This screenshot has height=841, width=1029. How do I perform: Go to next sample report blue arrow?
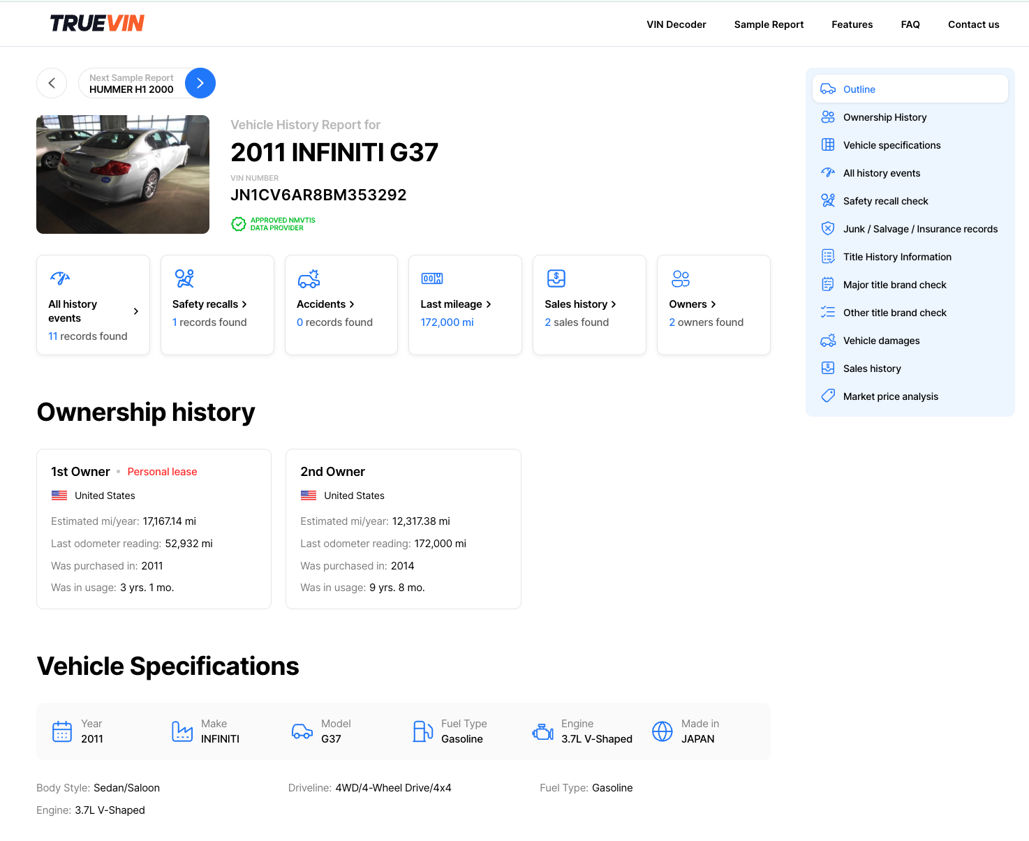pos(200,83)
